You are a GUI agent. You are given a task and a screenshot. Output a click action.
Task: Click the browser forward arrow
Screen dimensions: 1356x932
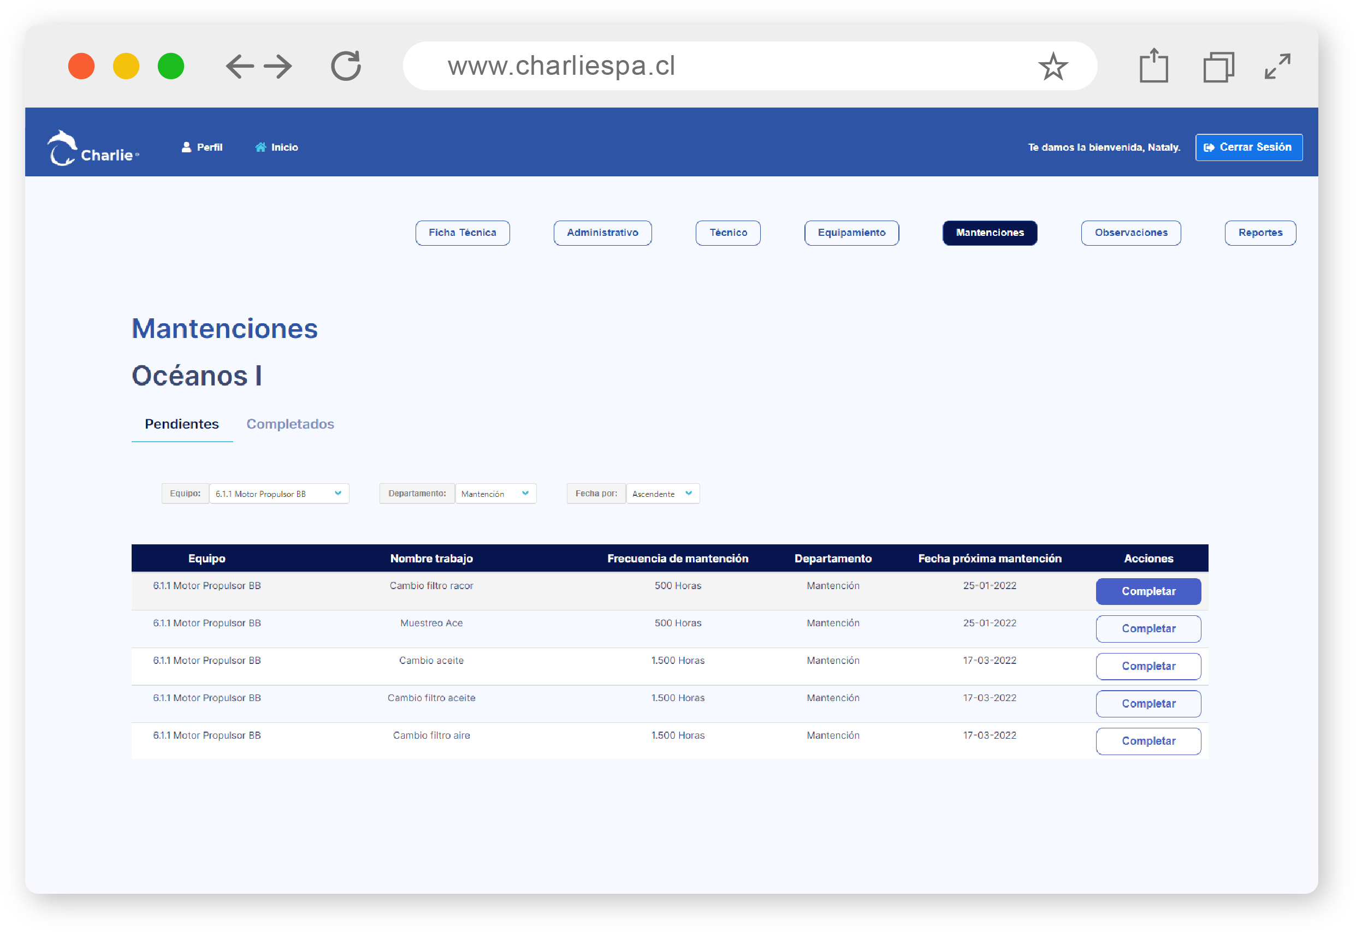[278, 66]
